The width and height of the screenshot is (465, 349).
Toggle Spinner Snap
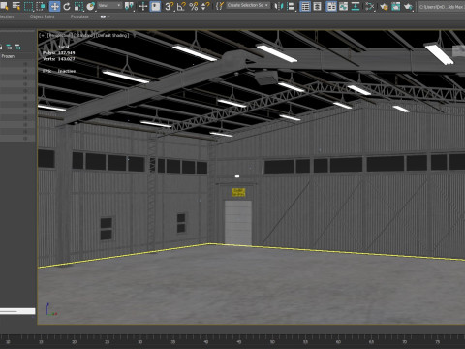tap(205, 6)
